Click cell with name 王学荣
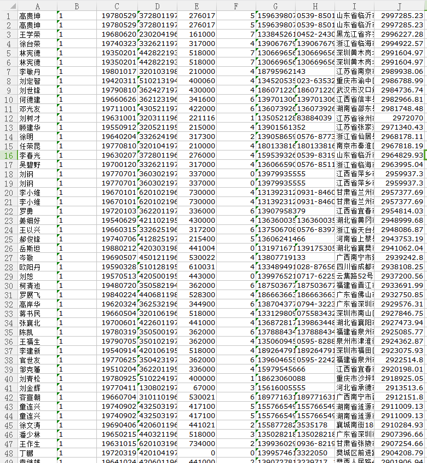Image resolution: width=427 pixels, height=463 pixels. 37,34
